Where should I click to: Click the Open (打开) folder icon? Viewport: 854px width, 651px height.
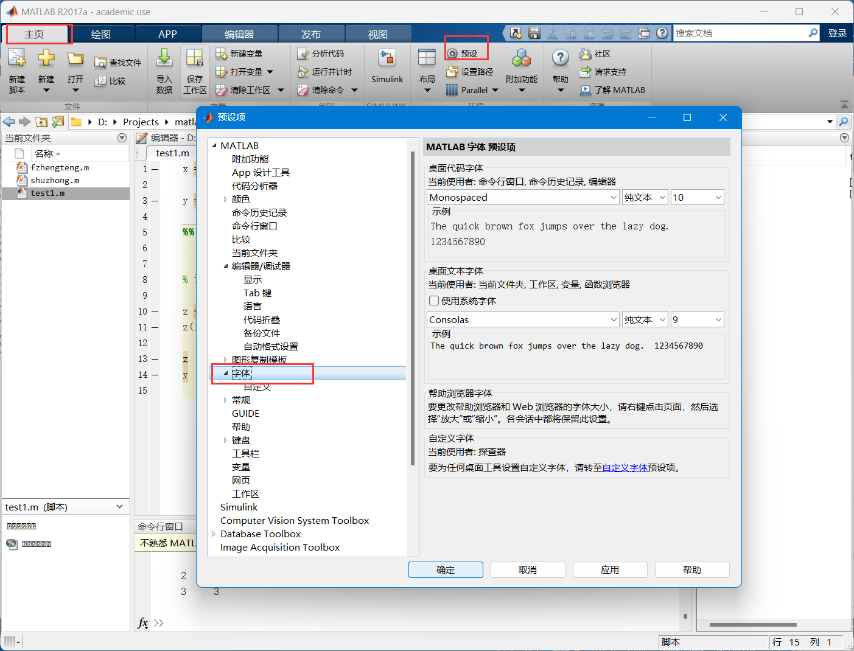(x=75, y=58)
